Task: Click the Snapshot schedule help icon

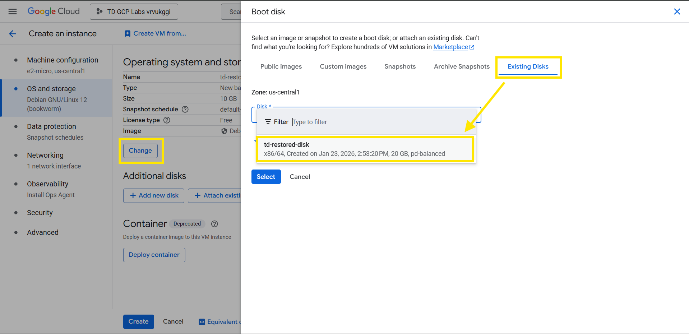Action: tap(185, 109)
